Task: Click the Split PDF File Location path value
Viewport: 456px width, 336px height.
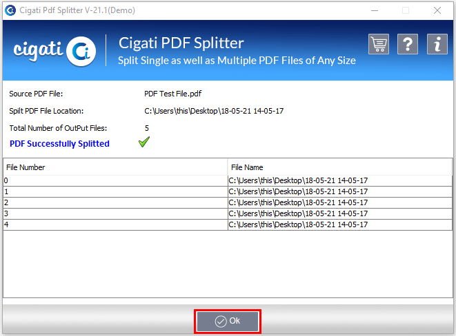Action: [214, 111]
